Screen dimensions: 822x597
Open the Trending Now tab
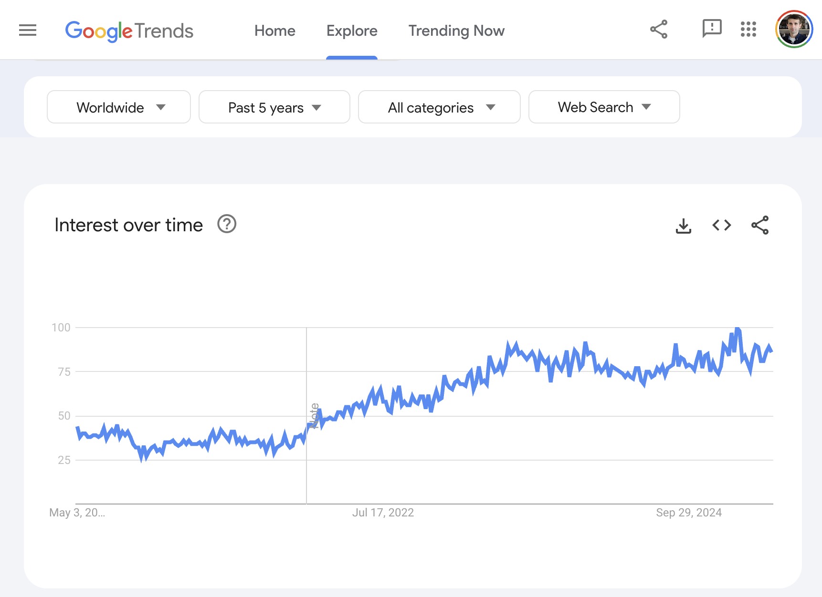pyautogui.click(x=456, y=31)
